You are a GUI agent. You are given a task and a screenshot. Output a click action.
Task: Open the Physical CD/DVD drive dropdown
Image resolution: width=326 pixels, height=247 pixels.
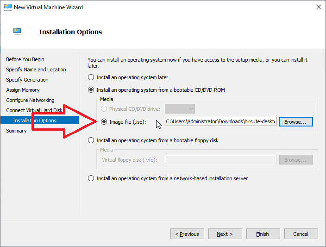(180, 109)
